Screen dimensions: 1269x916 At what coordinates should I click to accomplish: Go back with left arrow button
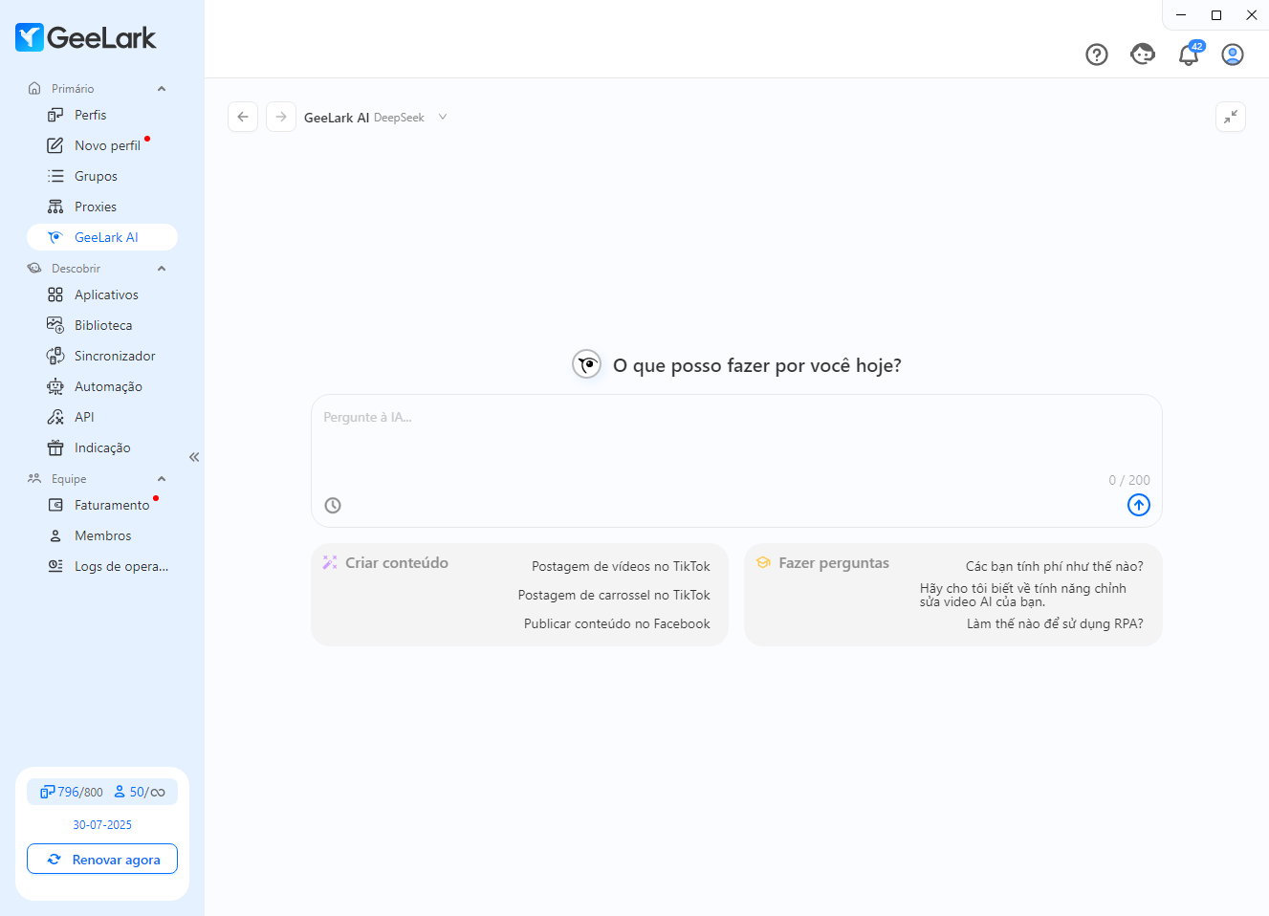click(243, 117)
